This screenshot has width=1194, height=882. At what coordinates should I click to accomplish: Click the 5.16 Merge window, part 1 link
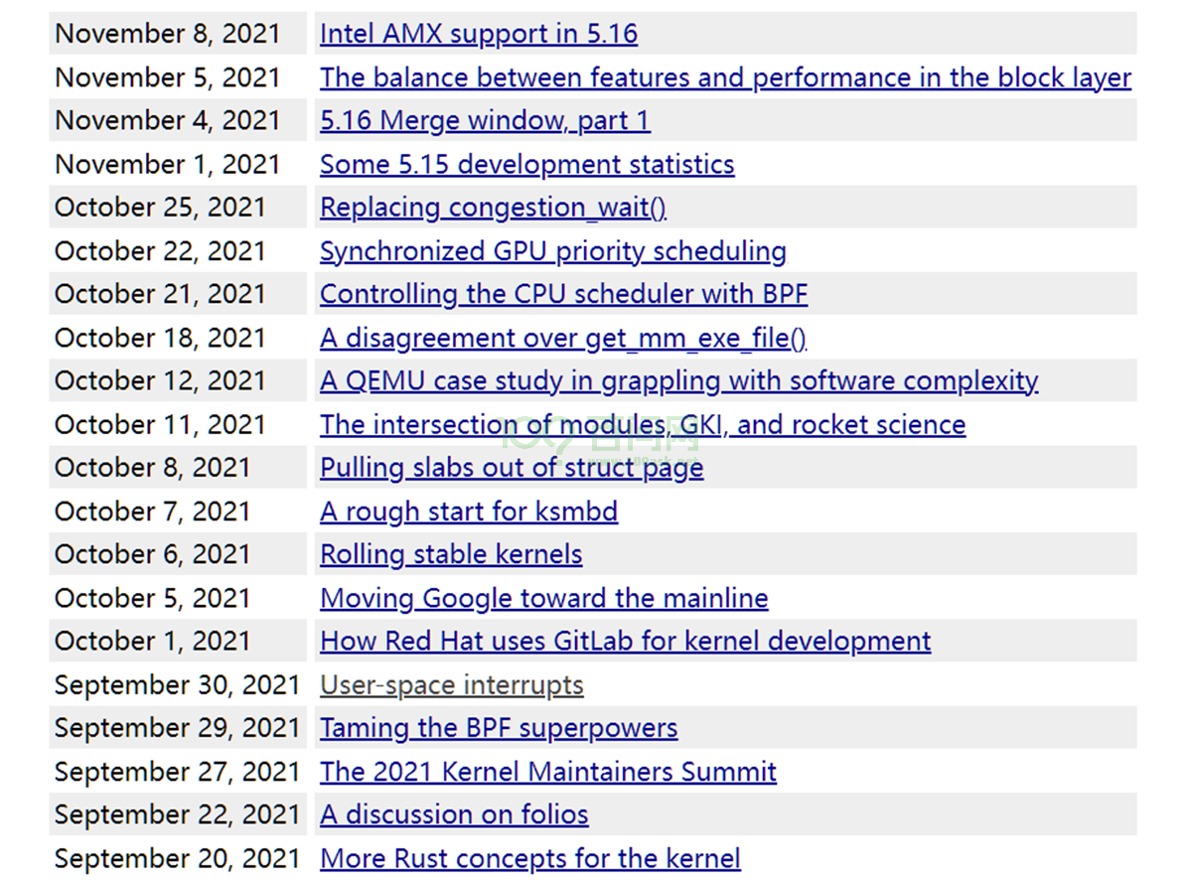(485, 121)
